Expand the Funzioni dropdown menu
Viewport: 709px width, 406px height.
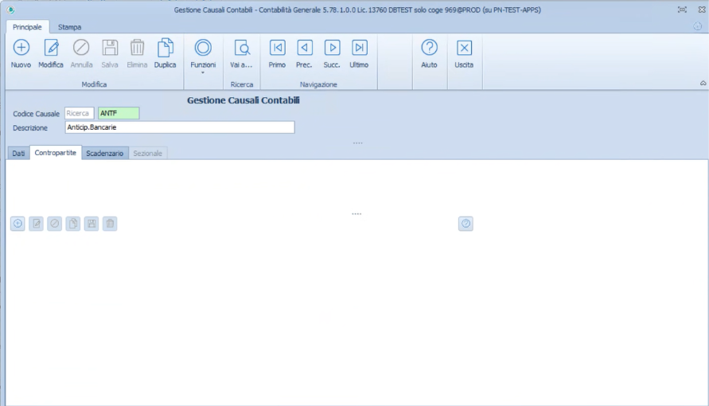pos(203,53)
